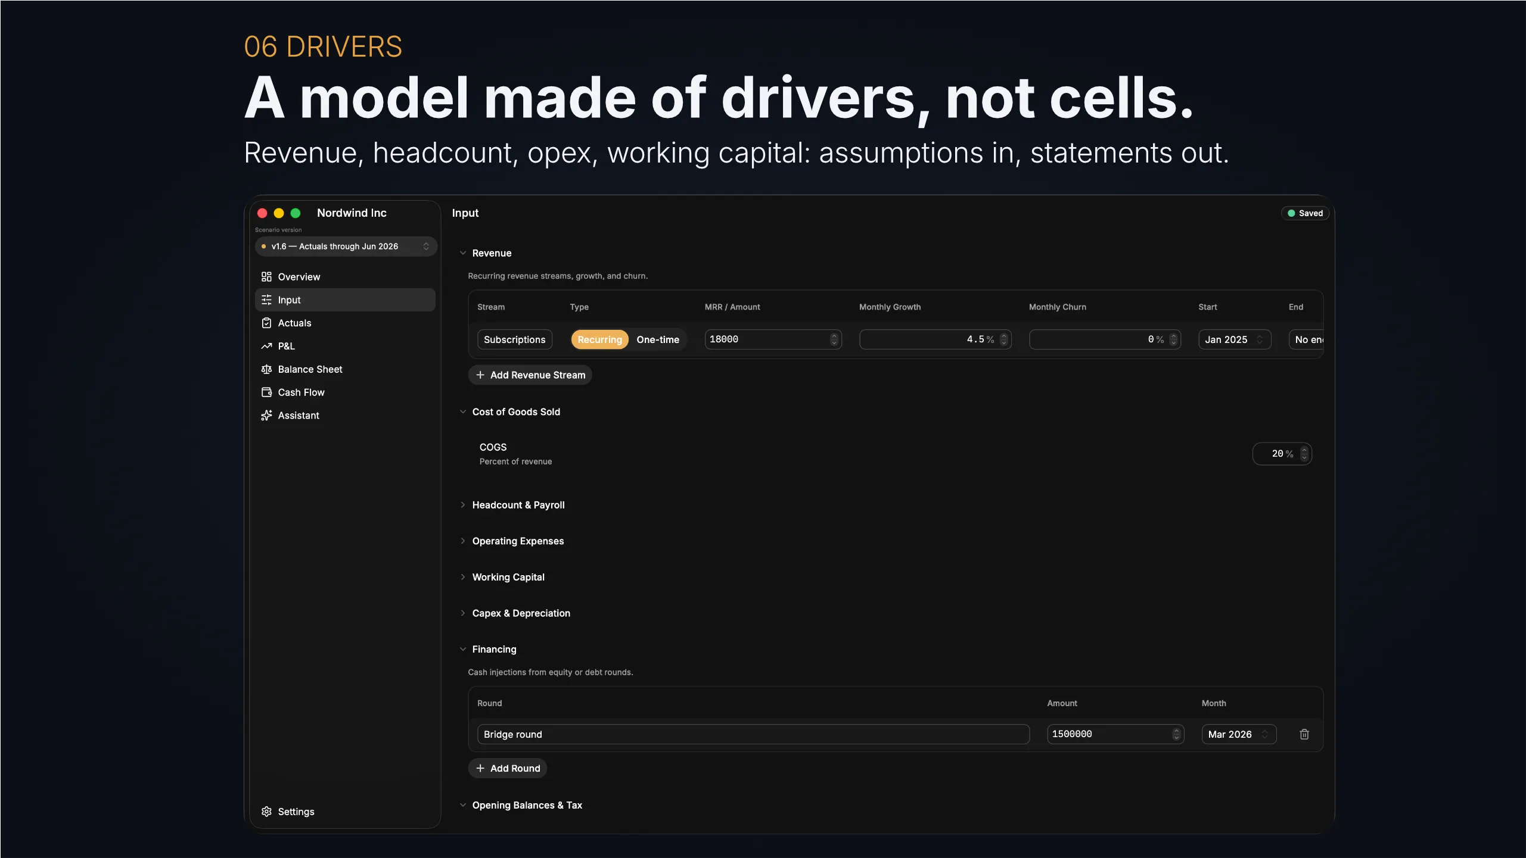
Task: Collapse the Financing section
Action: click(x=463, y=650)
